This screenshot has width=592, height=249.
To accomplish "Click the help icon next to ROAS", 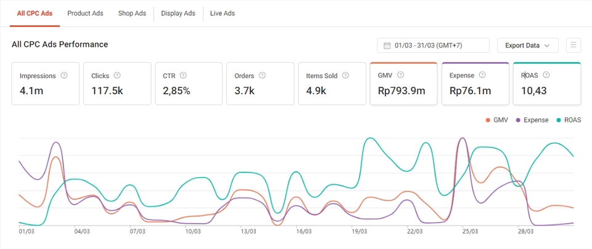I will (546, 75).
